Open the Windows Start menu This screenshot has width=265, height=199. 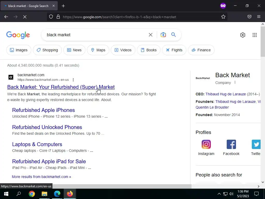[x=6, y=194]
